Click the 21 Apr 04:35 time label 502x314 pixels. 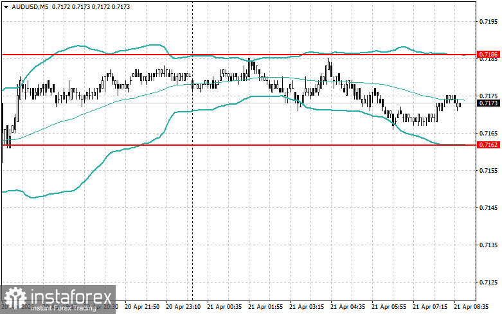[x=348, y=307]
